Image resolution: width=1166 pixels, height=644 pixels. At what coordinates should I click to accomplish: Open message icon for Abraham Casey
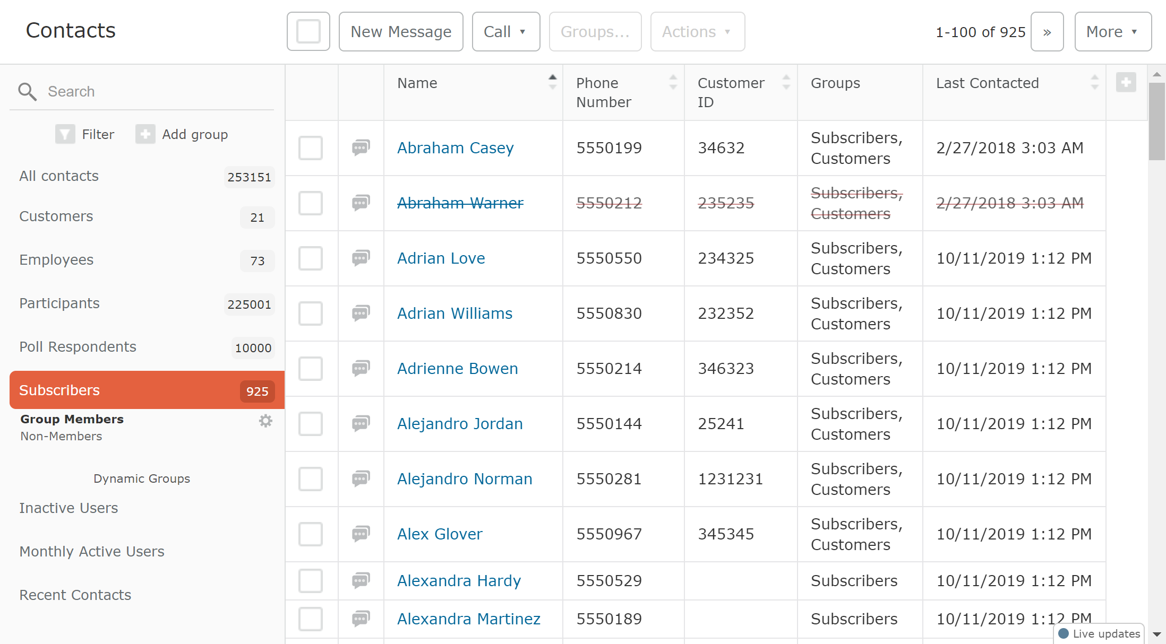point(361,147)
